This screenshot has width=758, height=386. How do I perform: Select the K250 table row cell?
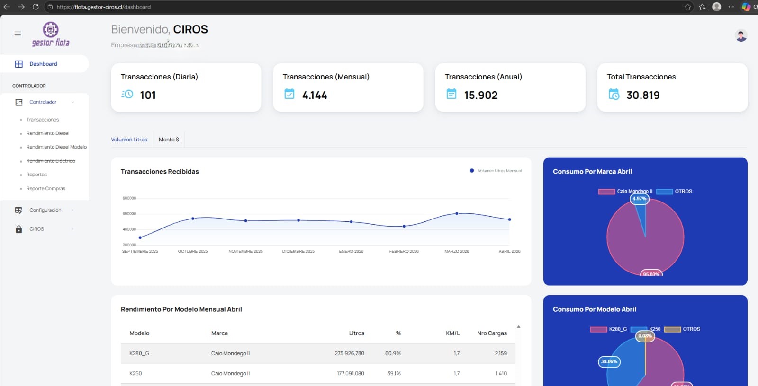point(135,373)
